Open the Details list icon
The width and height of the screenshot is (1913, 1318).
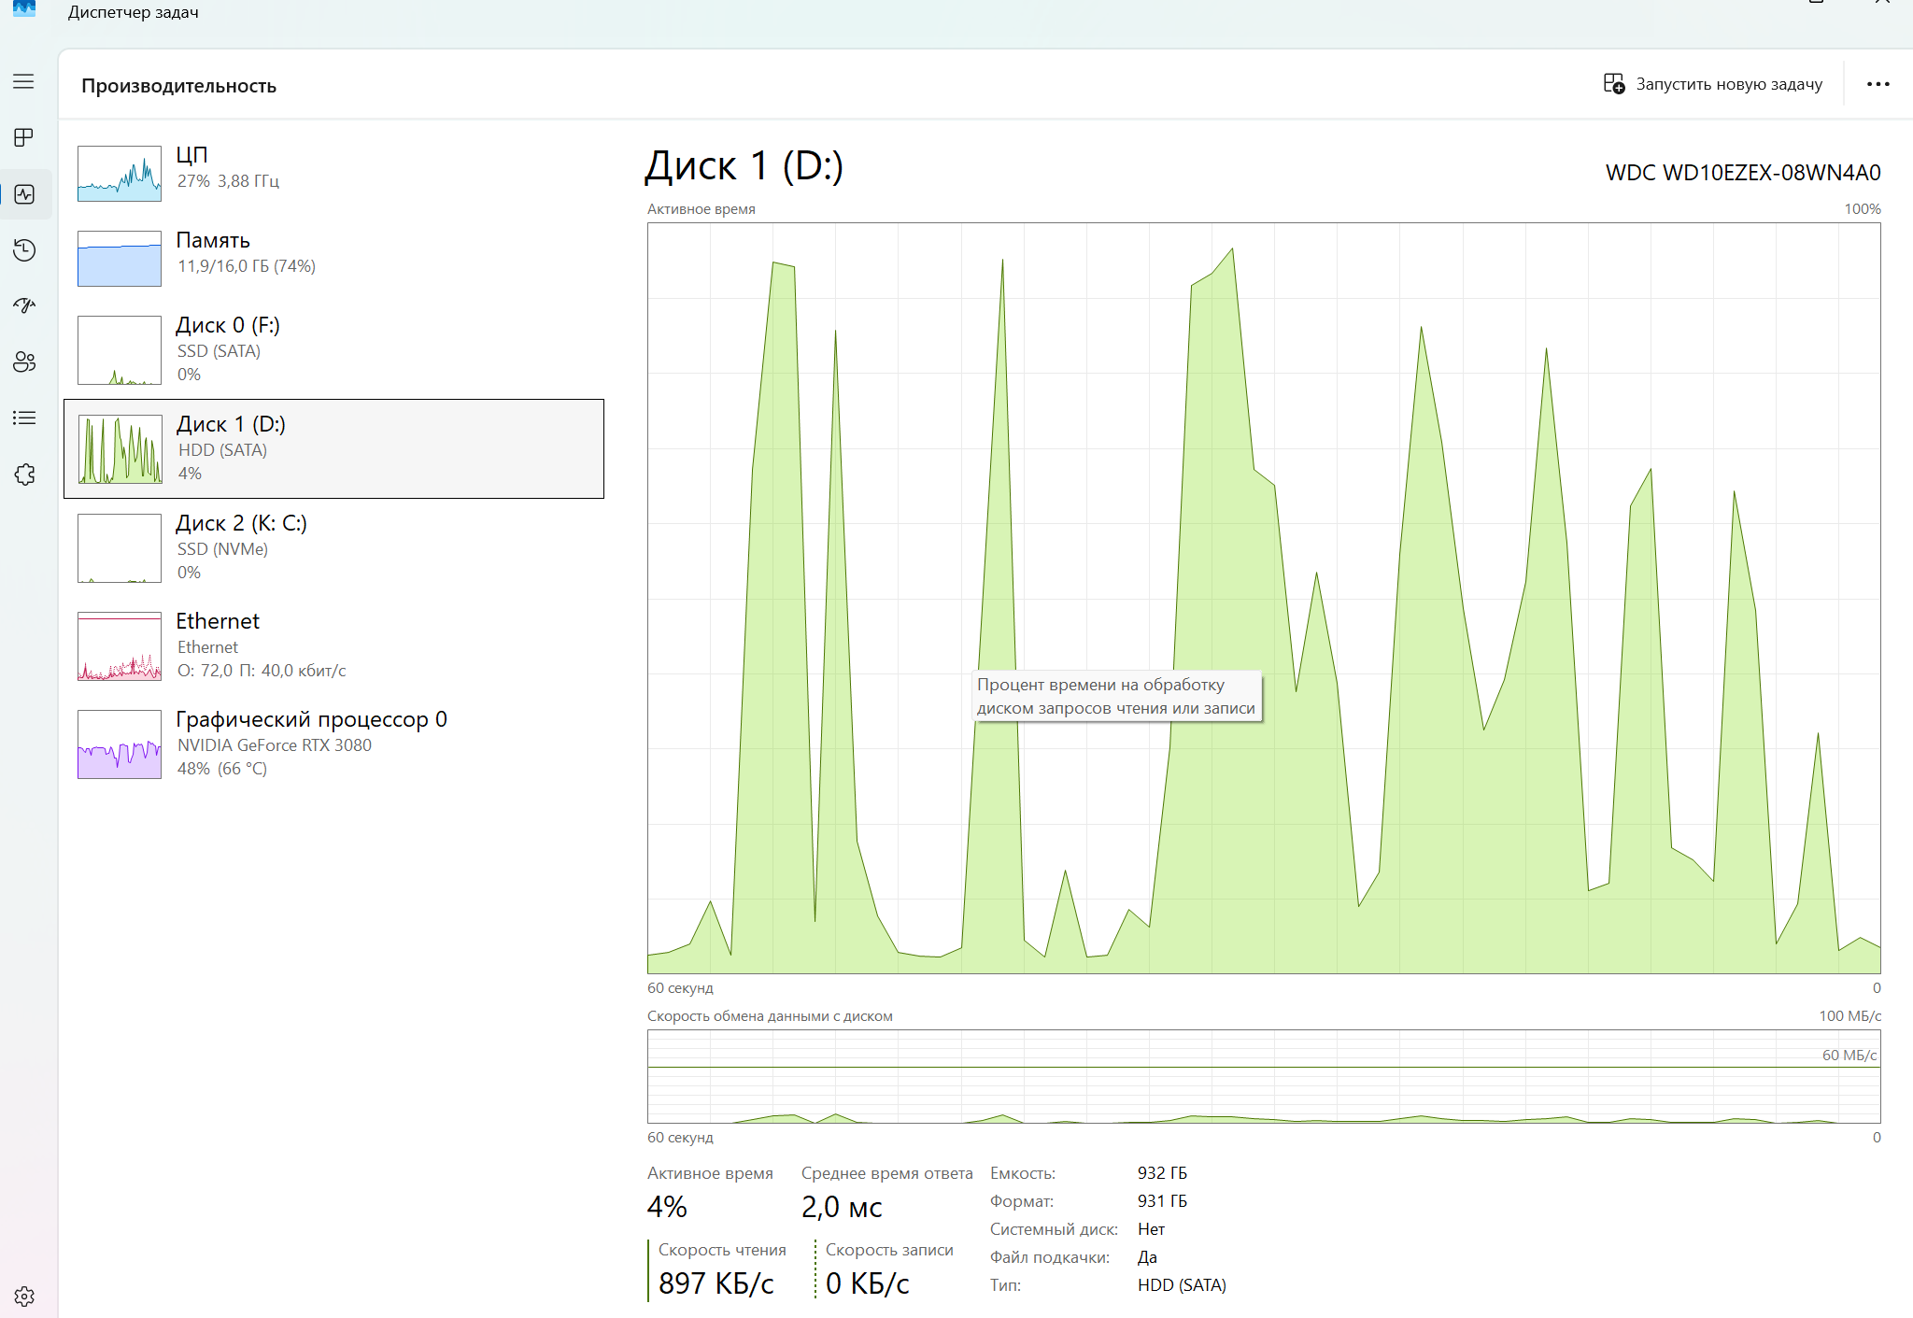[x=24, y=418]
